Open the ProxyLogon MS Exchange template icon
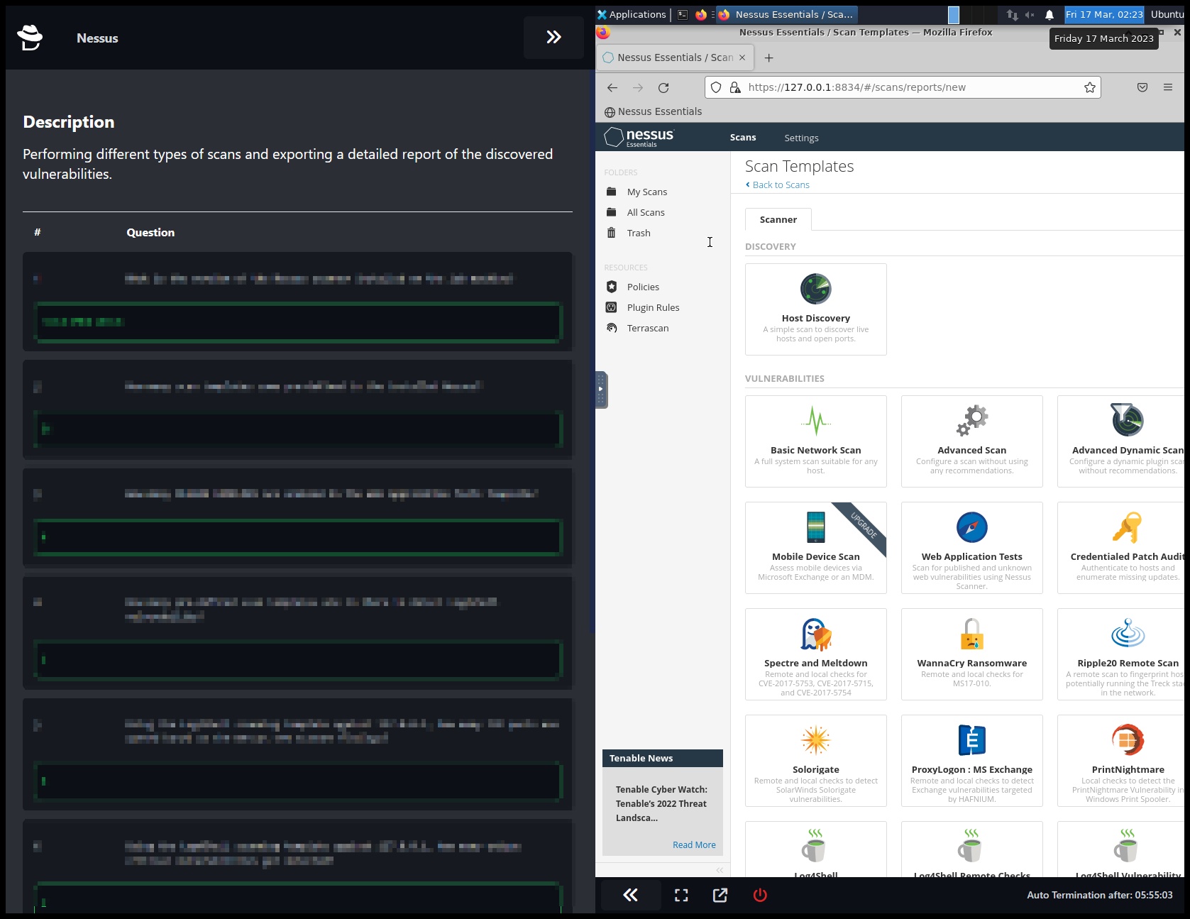Viewport: 1190px width, 919px height. tap(971, 740)
